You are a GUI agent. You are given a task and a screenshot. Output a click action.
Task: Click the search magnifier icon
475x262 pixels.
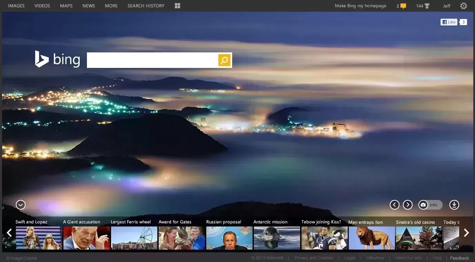224,60
